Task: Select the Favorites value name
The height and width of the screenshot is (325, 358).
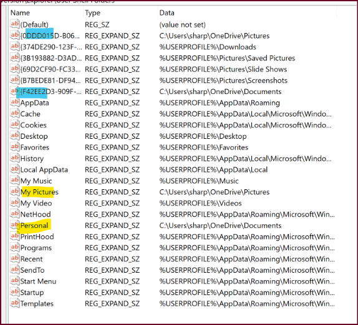Action: click(35, 148)
